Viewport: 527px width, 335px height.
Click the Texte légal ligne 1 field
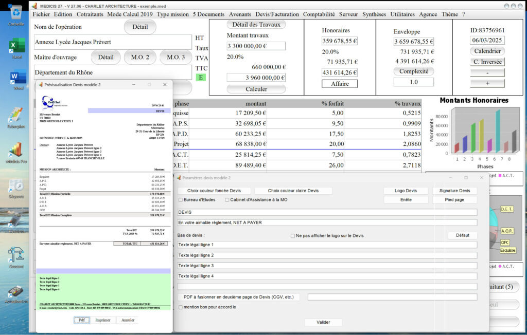click(327, 245)
